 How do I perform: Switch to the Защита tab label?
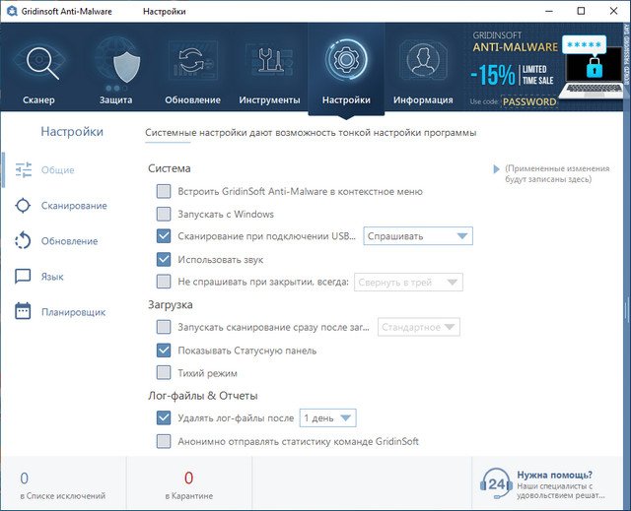(116, 100)
